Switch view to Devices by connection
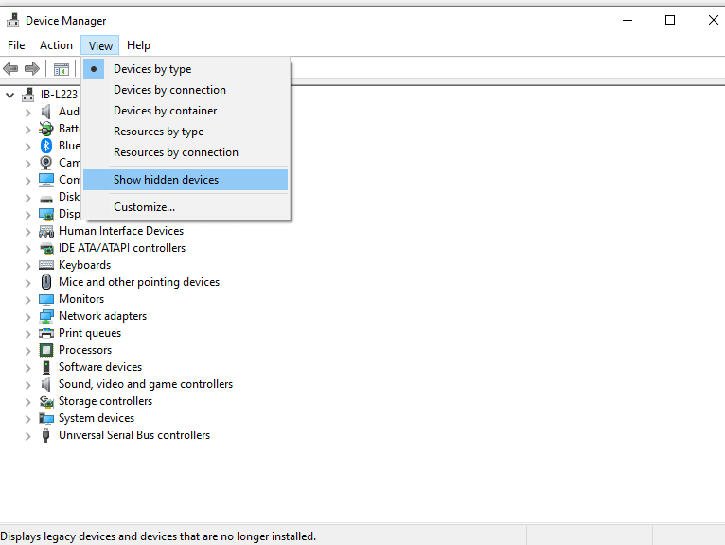Image resolution: width=725 pixels, height=545 pixels. tap(169, 90)
